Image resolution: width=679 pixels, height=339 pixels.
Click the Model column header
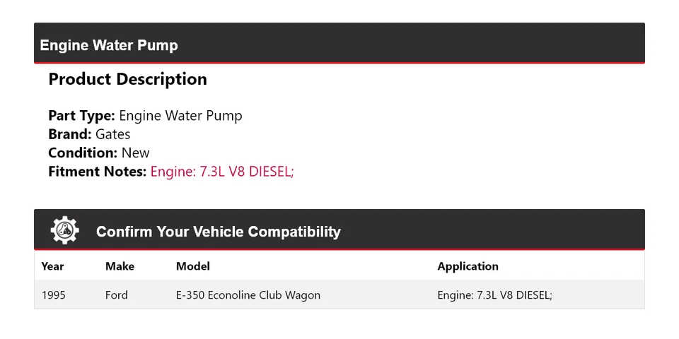point(193,266)
